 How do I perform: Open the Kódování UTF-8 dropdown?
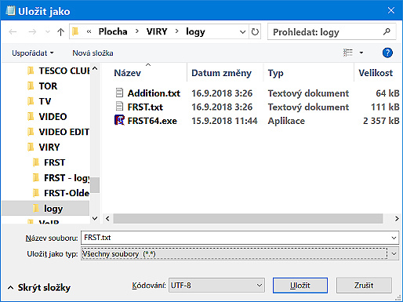216,286
